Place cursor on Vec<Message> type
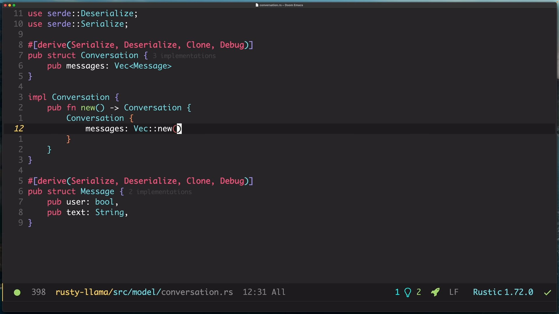559x314 pixels. (x=143, y=66)
